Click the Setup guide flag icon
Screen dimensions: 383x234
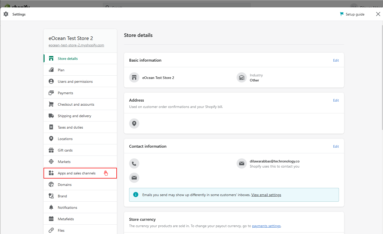pyautogui.click(x=342, y=14)
